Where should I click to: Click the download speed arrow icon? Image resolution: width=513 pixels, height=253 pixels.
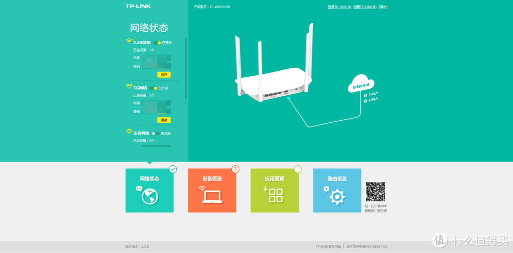pos(365,101)
